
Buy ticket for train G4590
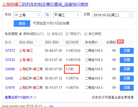pos(127,69)
